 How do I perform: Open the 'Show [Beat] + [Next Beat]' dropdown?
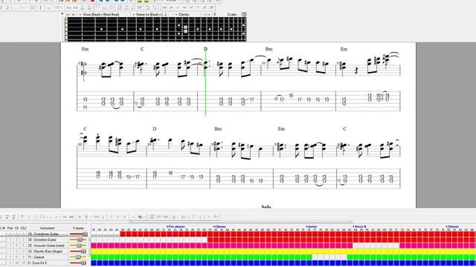[x=99, y=14]
